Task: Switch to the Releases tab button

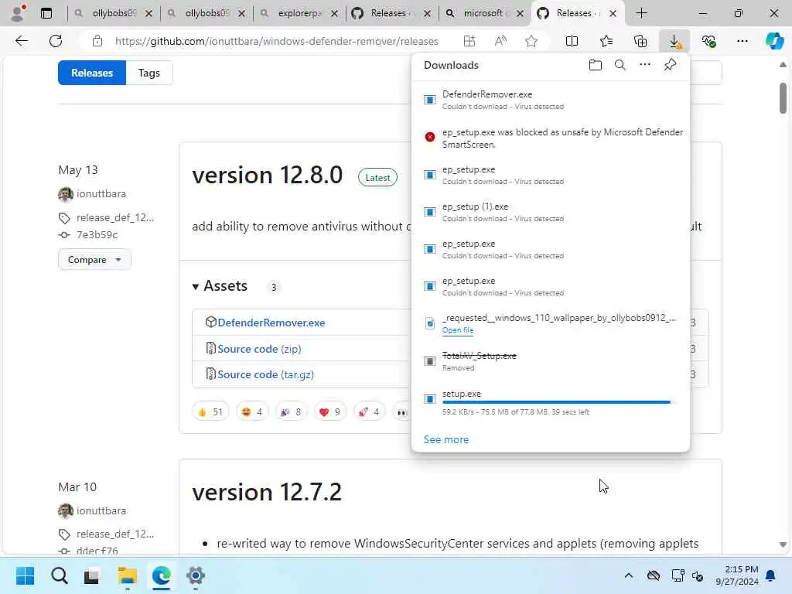Action: point(92,73)
